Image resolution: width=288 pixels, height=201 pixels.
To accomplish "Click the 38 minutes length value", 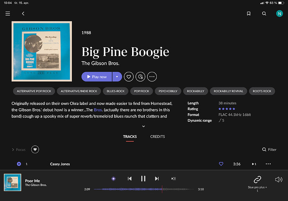I will 227,103.
